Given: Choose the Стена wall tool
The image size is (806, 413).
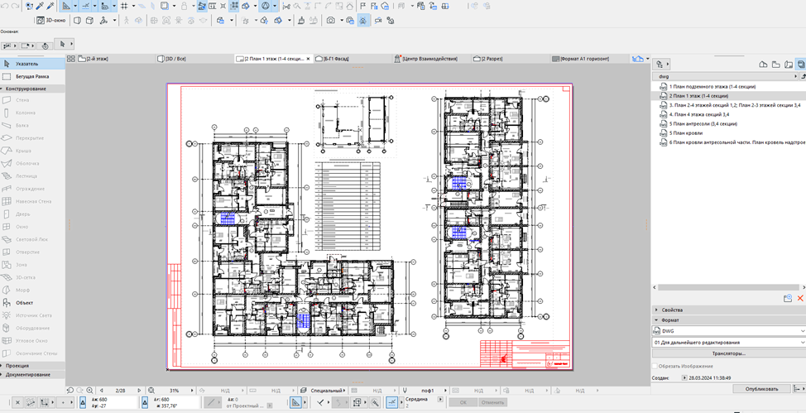Looking at the screenshot, I should click(x=32, y=100).
